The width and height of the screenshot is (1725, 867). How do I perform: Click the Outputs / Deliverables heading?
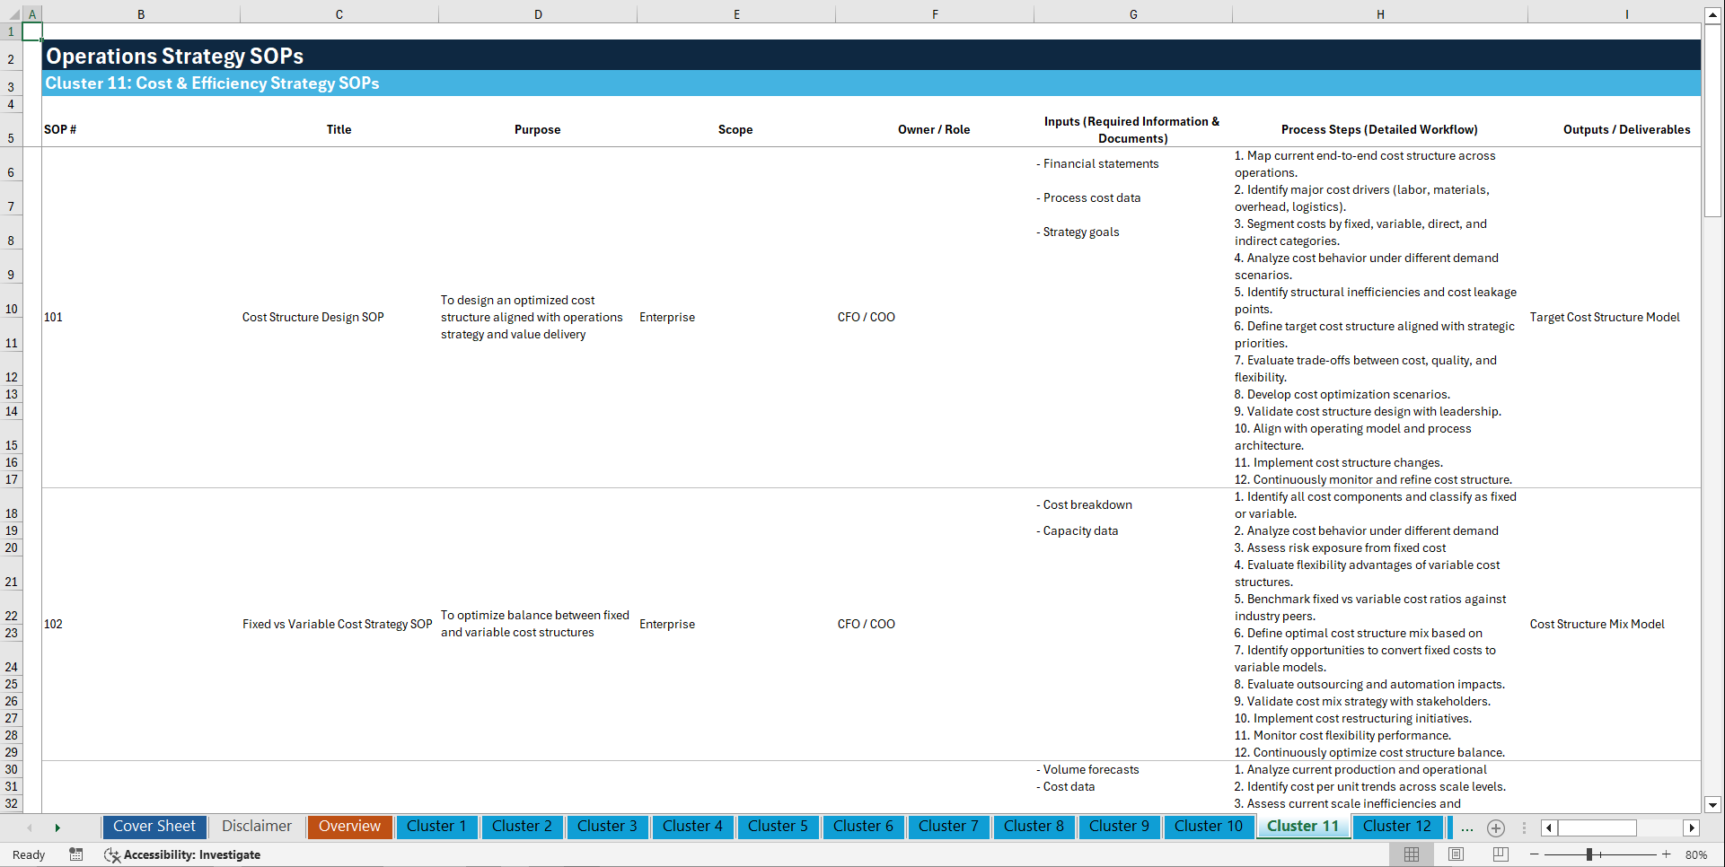(1626, 129)
